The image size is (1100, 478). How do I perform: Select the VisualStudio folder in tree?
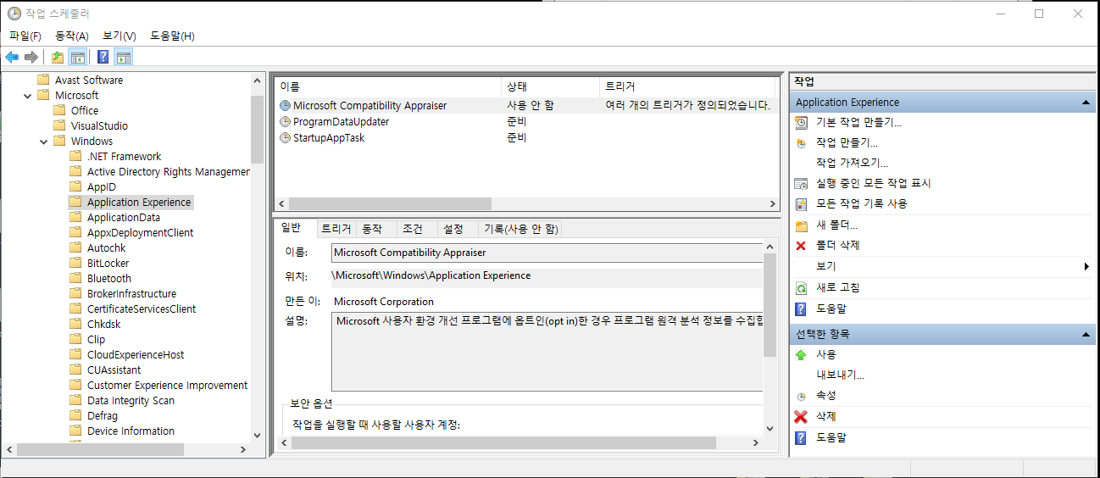tap(99, 125)
